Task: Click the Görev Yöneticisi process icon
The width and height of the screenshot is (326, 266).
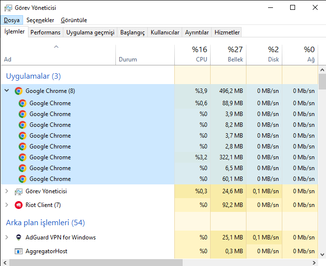Action: pos(19,191)
